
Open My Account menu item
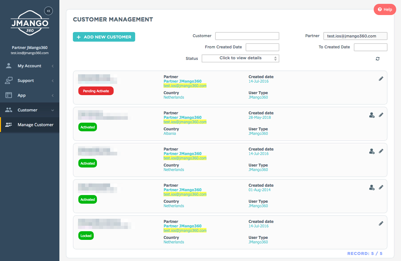pyautogui.click(x=30, y=66)
